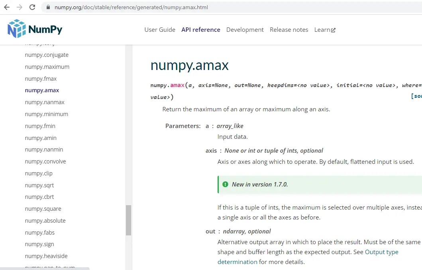The width and height of the screenshot is (422, 270).
Task: Open numpy.nanmax in the sidebar
Action: [x=45, y=102]
